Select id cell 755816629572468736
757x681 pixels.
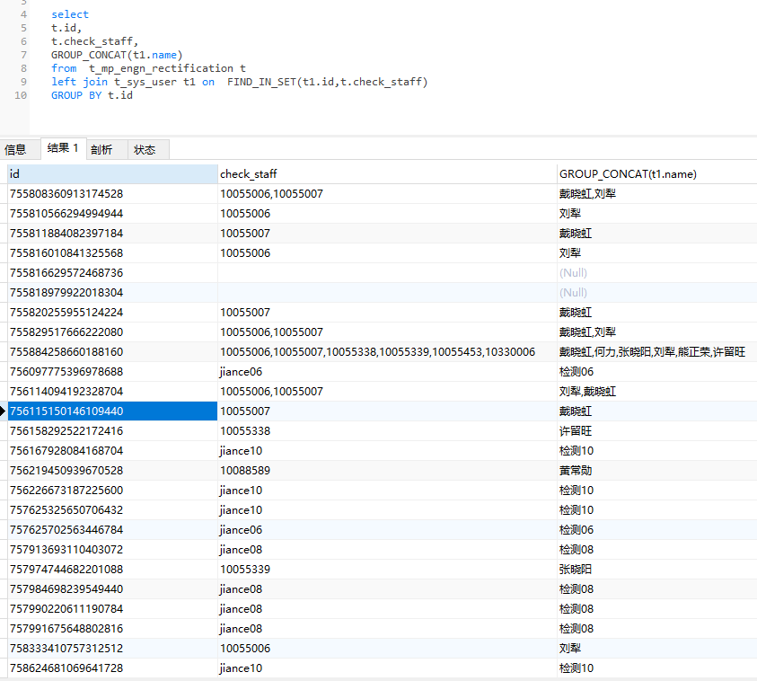(x=112, y=273)
